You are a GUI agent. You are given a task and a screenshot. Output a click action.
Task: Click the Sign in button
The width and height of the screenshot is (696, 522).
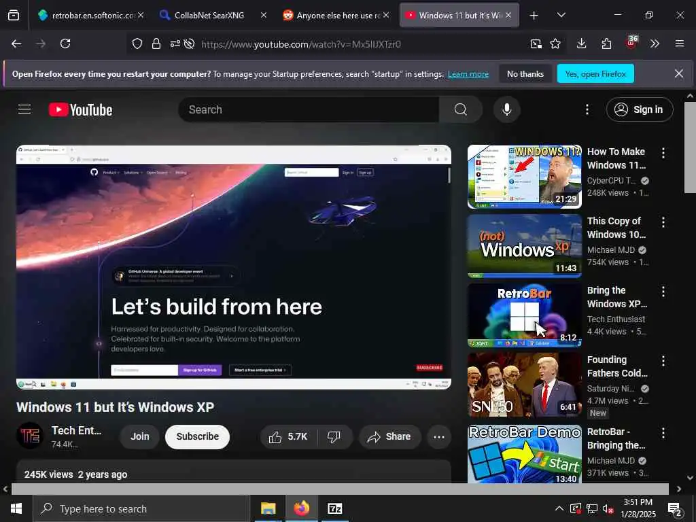click(639, 109)
